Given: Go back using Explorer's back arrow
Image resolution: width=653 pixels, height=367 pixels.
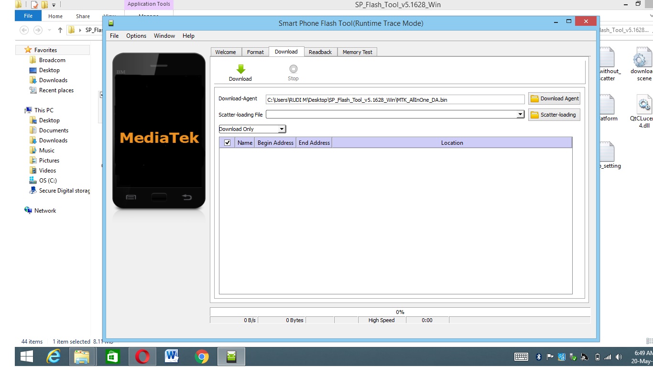Looking at the screenshot, I should [x=24, y=30].
